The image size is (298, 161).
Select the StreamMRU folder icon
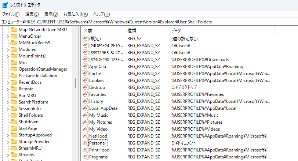pyautogui.click(x=14, y=148)
